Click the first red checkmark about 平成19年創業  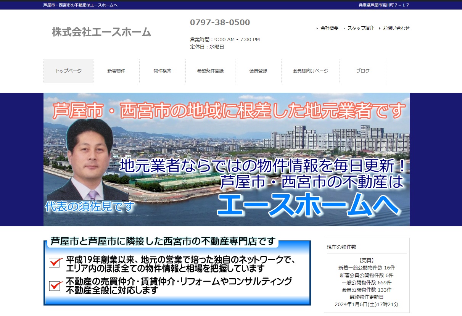(56, 262)
